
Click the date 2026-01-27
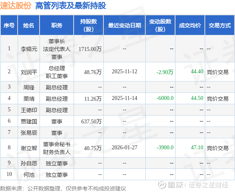tap(125, 147)
